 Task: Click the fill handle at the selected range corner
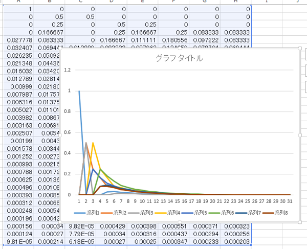[251, 245]
